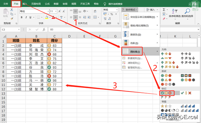Click the AutoSum sigma icon

(x=164, y=10)
